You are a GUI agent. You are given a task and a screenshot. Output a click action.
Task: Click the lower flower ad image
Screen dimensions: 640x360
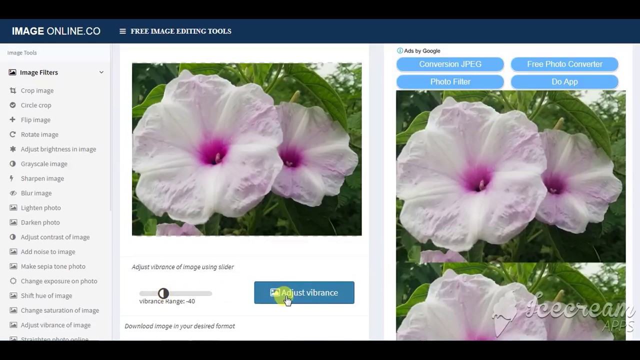click(510, 301)
